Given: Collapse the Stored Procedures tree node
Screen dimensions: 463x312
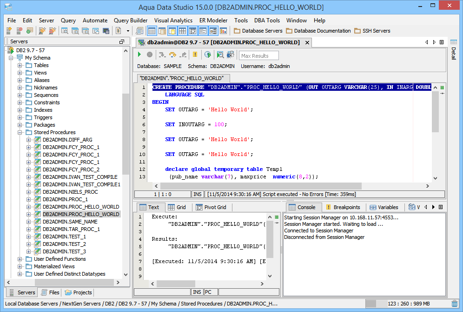Looking at the screenshot, I should (20, 132).
